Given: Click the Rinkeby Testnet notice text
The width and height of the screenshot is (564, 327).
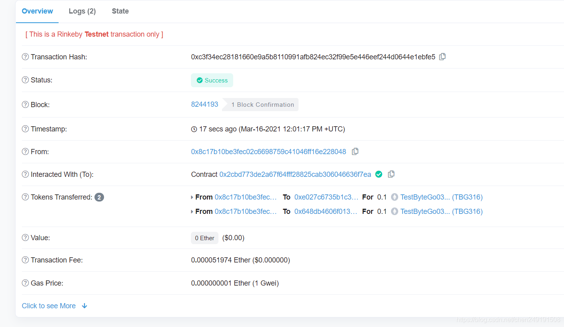Looking at the screenshot, I should tap(94, 34).
